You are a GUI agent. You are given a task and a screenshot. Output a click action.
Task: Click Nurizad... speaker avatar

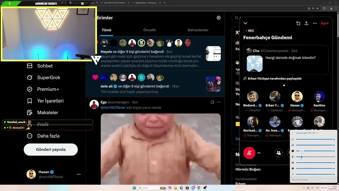[x=253, y=121]
